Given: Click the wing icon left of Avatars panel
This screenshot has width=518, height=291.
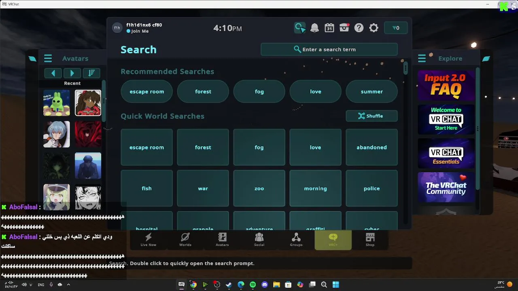Looking at the screenshot, I should tap(32, 59).
